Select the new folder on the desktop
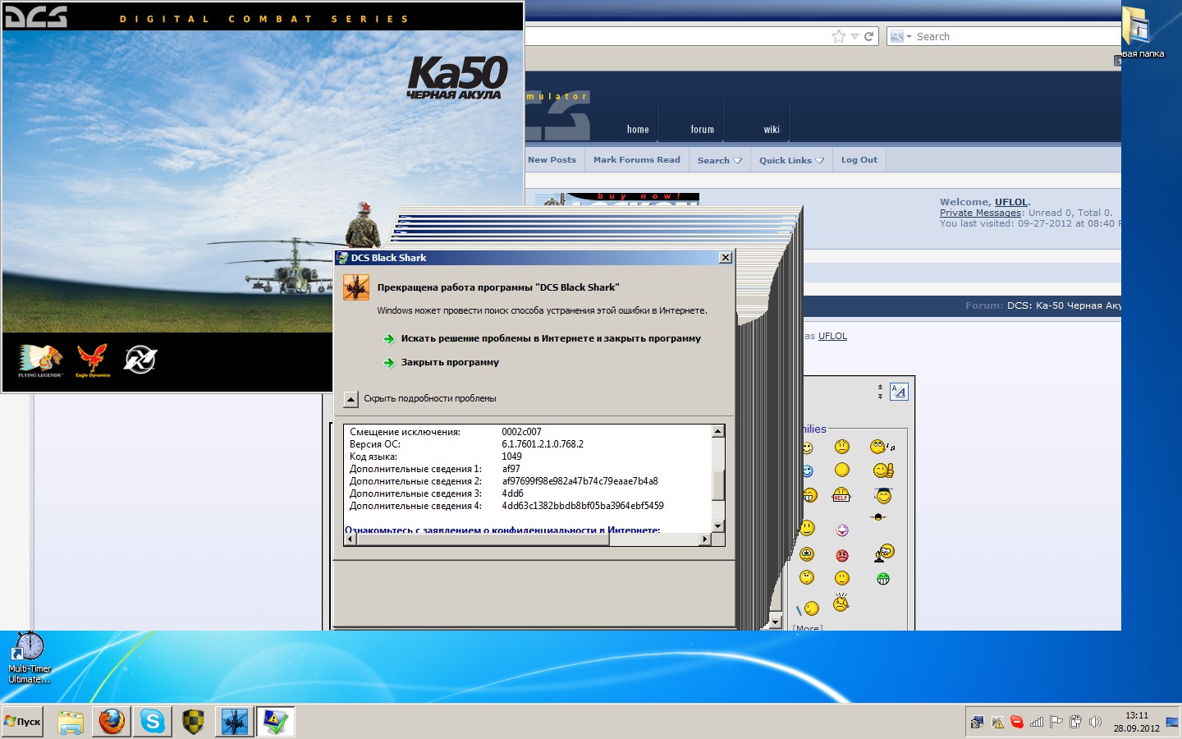This screenshot has width=1182, height=739. 1141,33
